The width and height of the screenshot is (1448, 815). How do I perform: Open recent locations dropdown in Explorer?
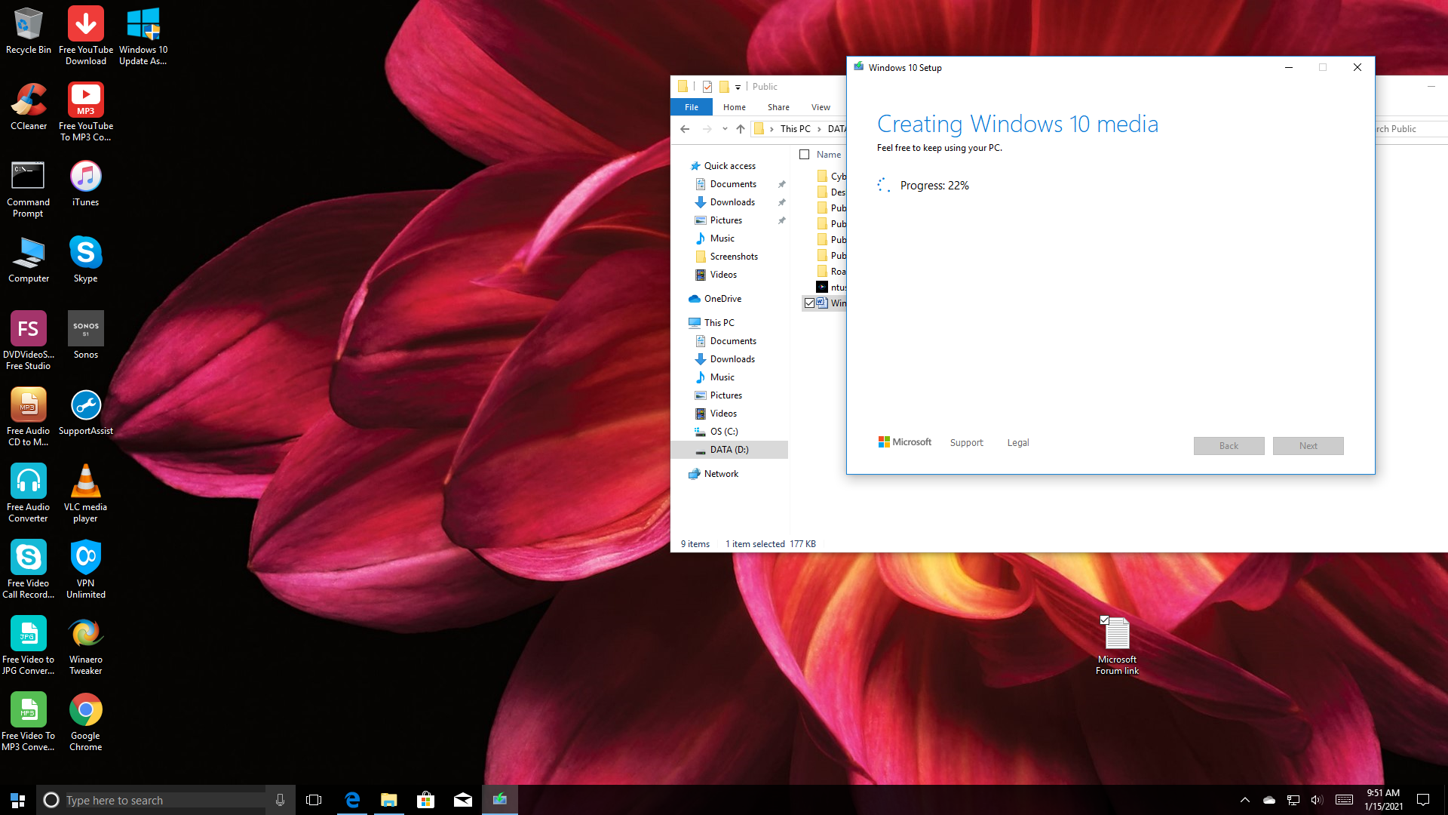[725, 129]
